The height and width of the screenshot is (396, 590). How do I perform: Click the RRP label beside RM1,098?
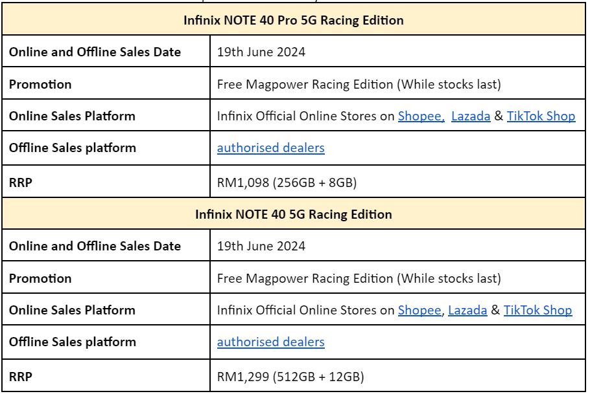tap(21, 183)
